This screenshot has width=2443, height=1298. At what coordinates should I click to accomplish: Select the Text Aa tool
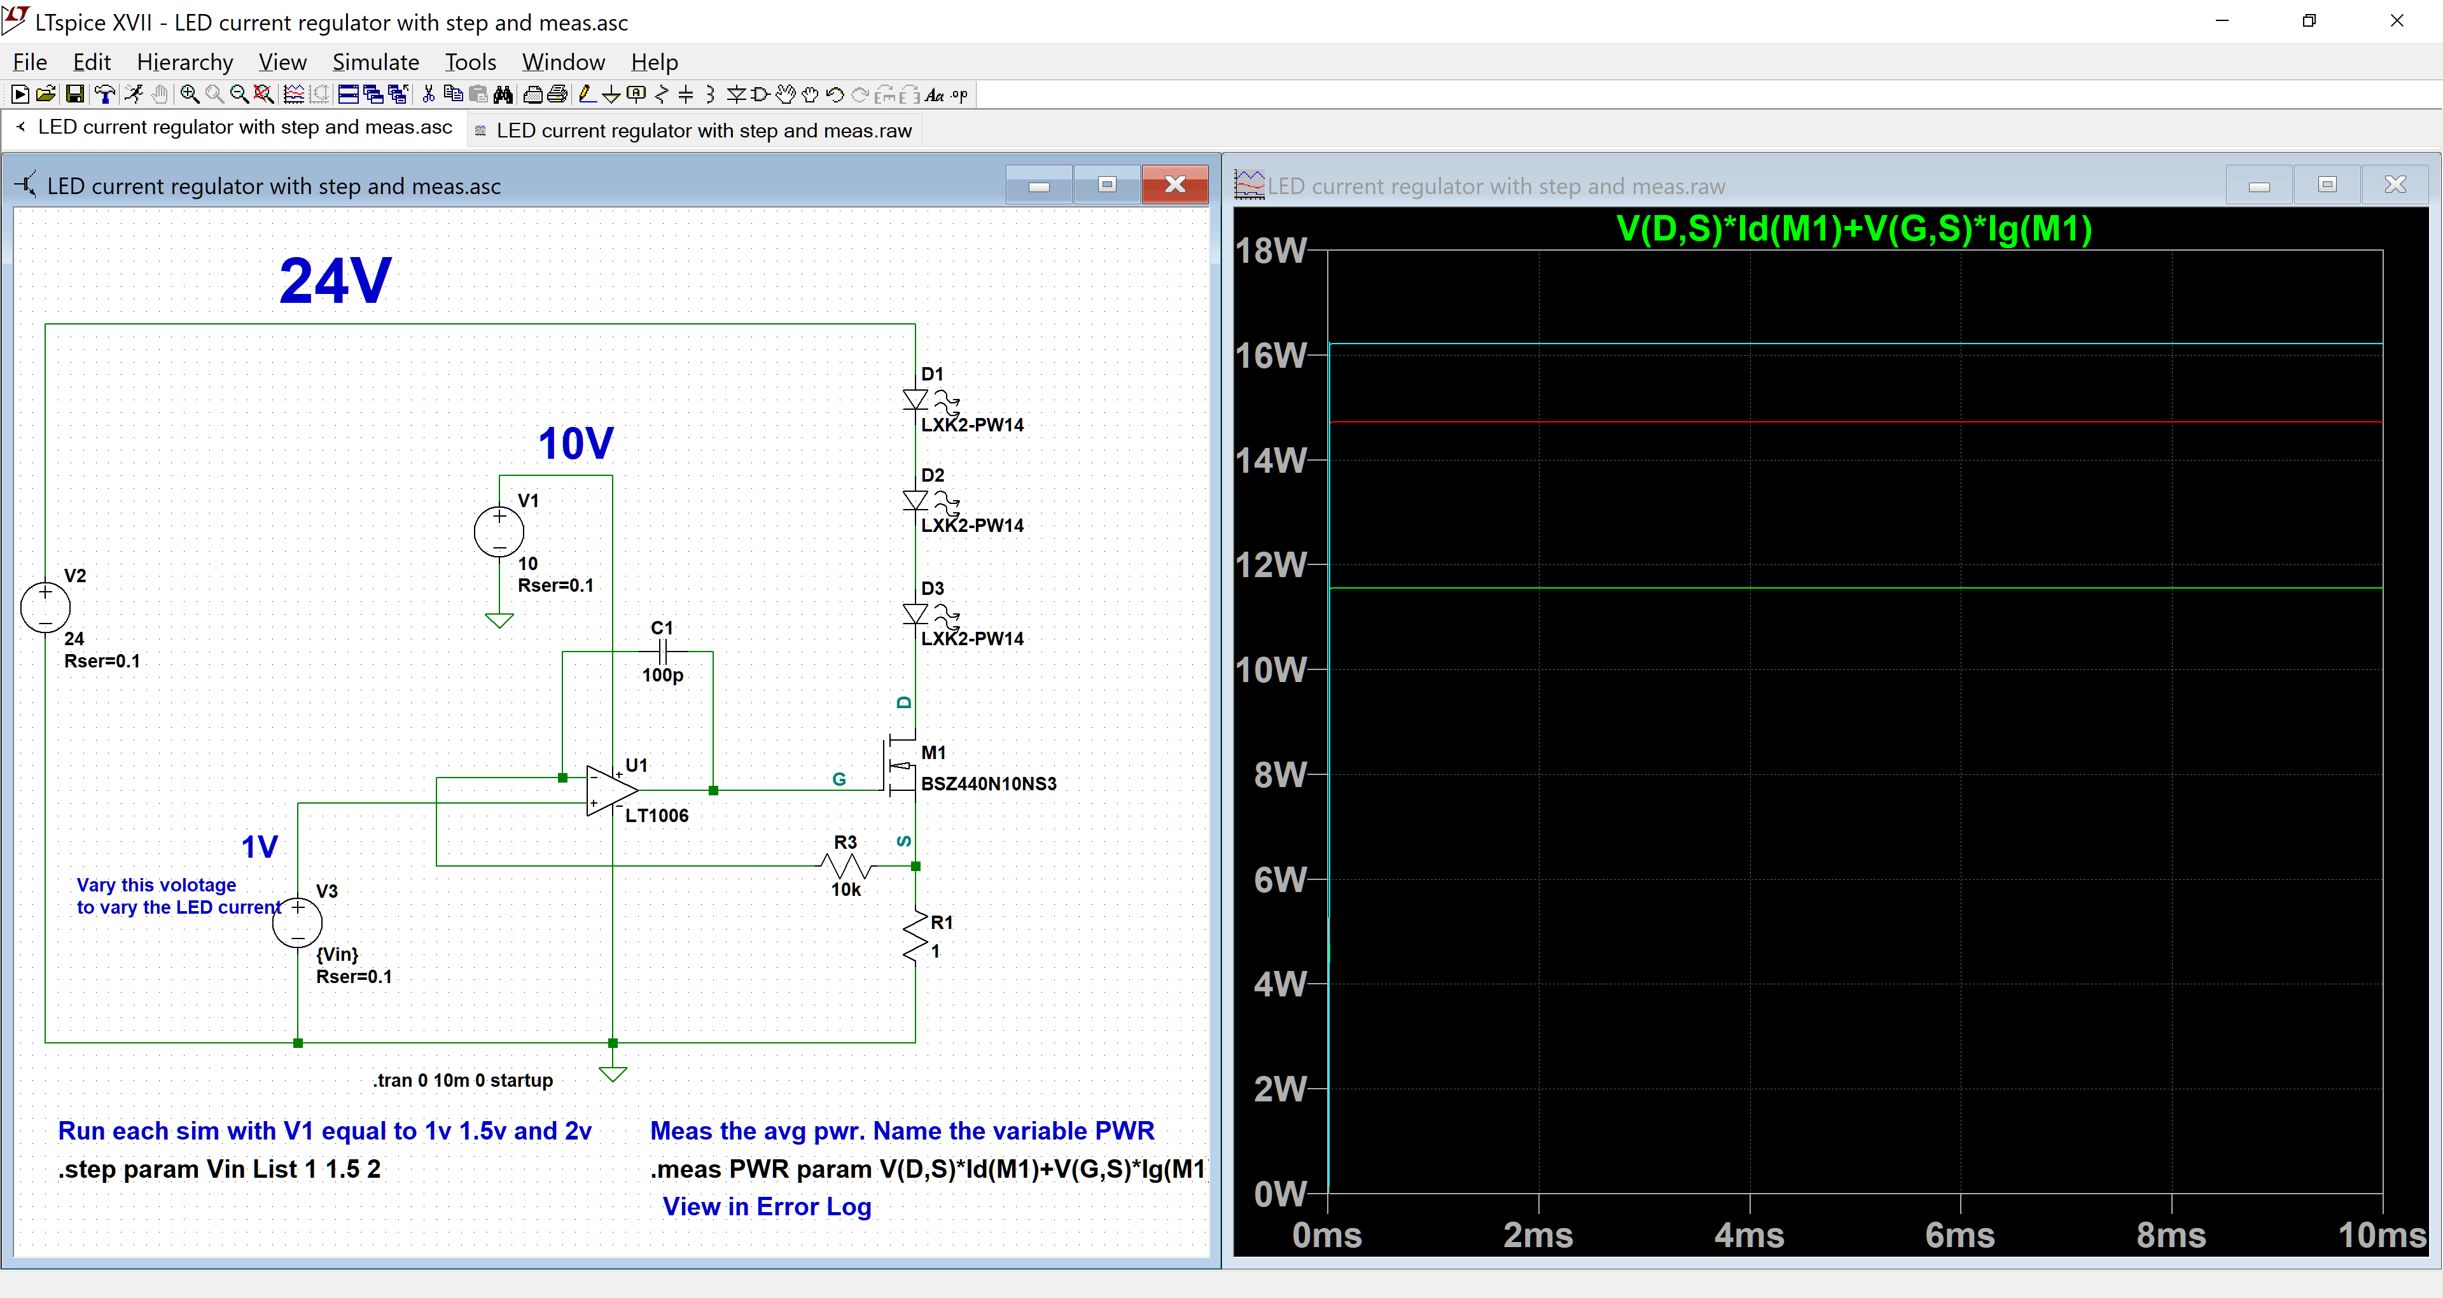pyautogui.click(x=935, y=95)
